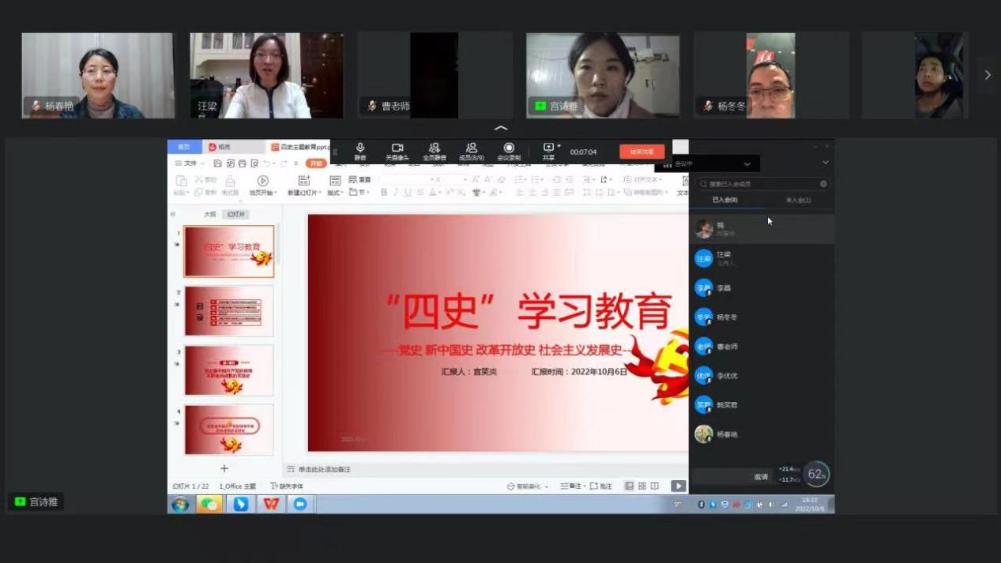Select slide 2 目录 thumbnail
This screenshot has width=1001, height=563.
tap(229, 311)
